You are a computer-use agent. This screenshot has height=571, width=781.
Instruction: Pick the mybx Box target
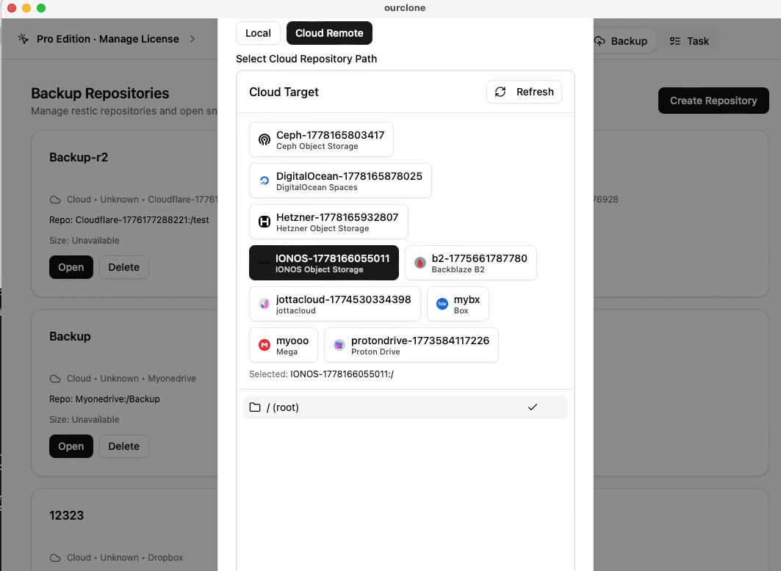[458, 304]
